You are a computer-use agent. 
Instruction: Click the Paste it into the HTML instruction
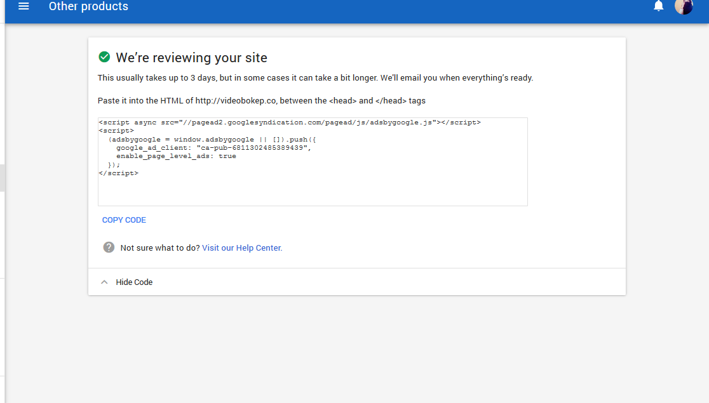261,101
